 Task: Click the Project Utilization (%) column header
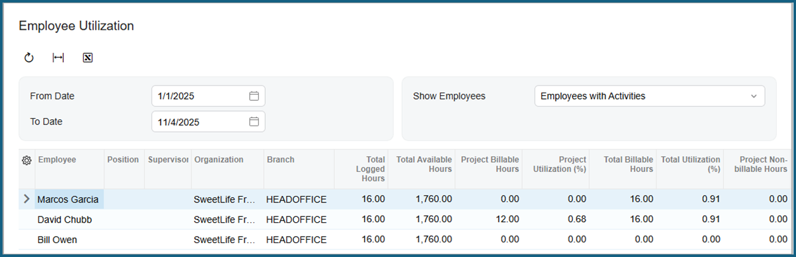(559, 164)
